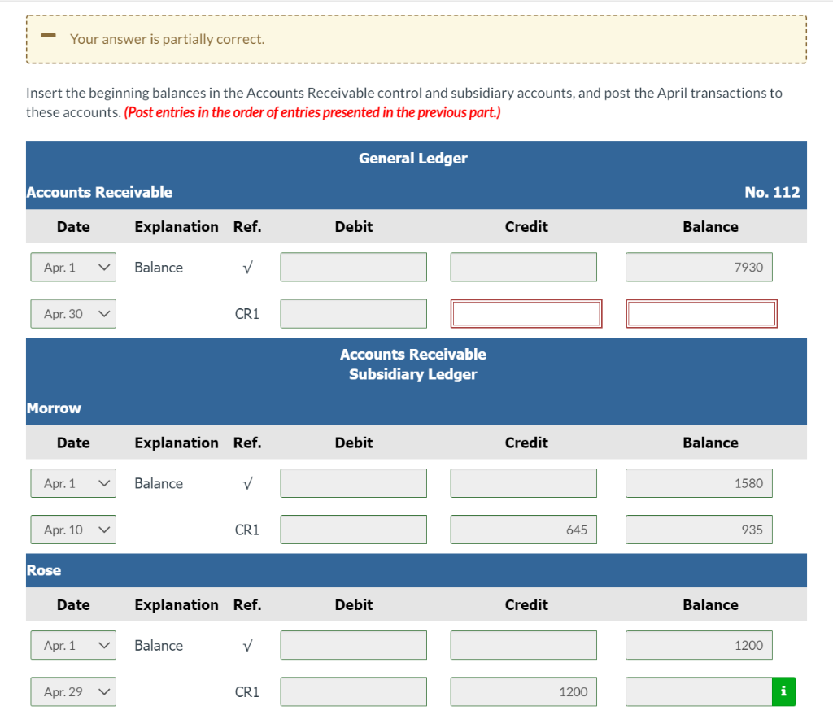833x715 pixels.
Task: Open the Apr. 1 date dropdown in Morrow's ledger
Action: pos(73,482)
